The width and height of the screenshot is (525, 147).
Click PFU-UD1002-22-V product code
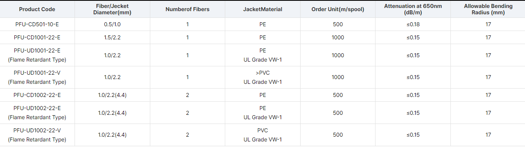[37, 130]
